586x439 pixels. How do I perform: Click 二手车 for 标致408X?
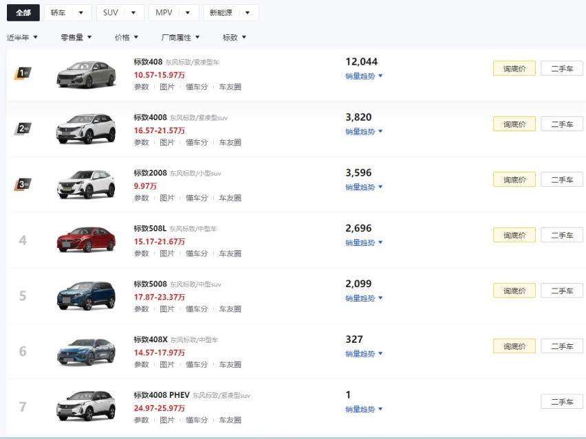[562, 346]
